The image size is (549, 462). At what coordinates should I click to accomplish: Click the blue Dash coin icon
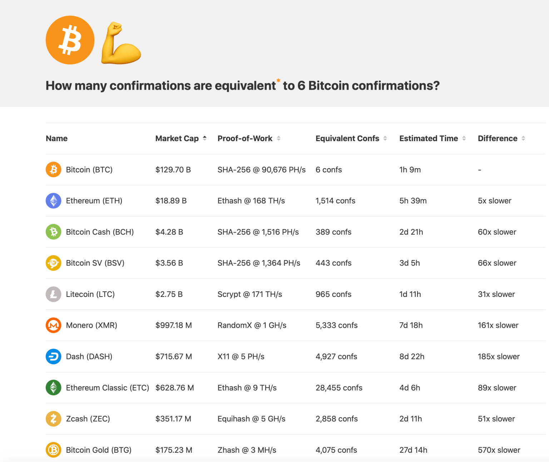point(54,357)
